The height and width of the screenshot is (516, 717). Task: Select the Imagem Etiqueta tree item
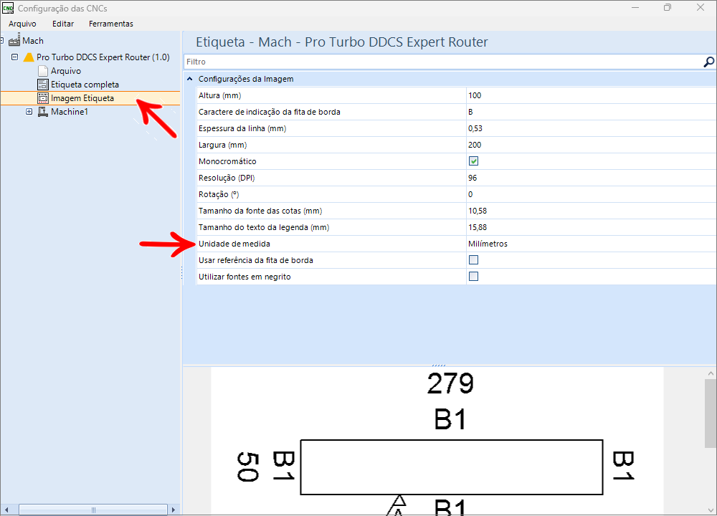(82, 98)
